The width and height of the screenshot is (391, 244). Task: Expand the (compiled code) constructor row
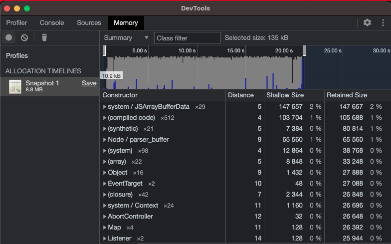[x=105, y=118]
